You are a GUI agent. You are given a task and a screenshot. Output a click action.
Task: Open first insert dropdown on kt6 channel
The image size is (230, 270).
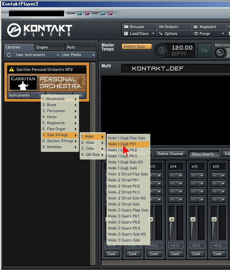point(218,176)
